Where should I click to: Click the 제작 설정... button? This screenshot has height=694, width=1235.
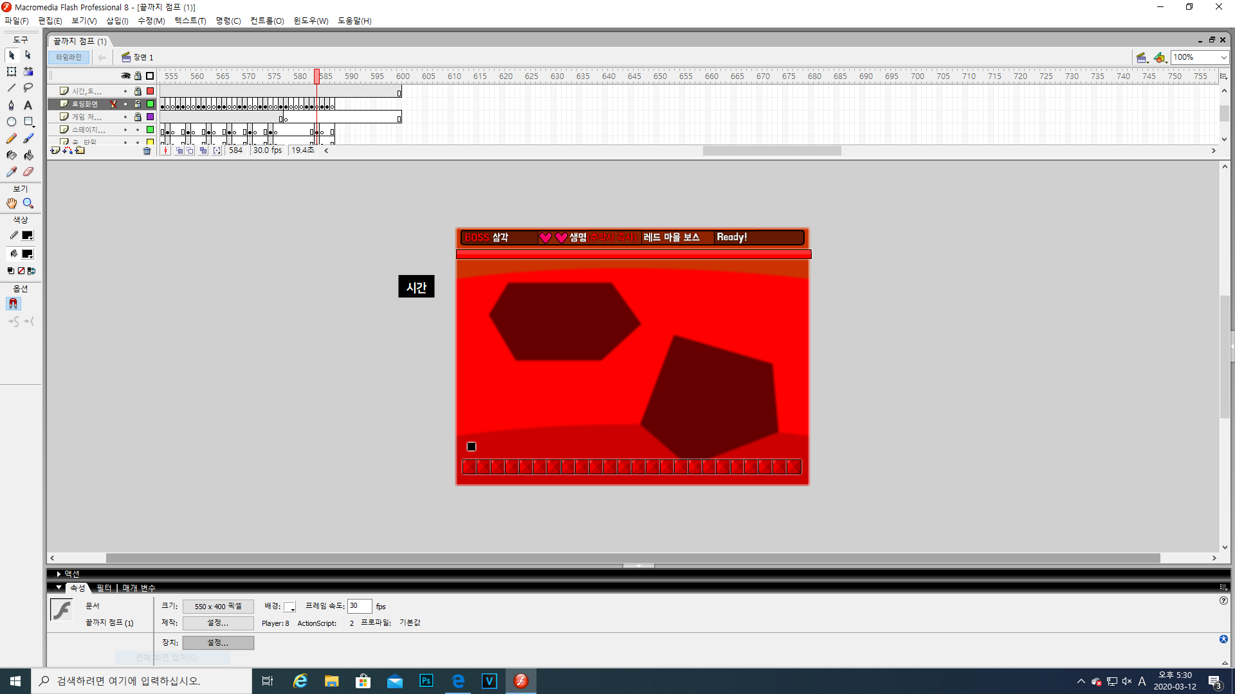click(x=218, y=623)
